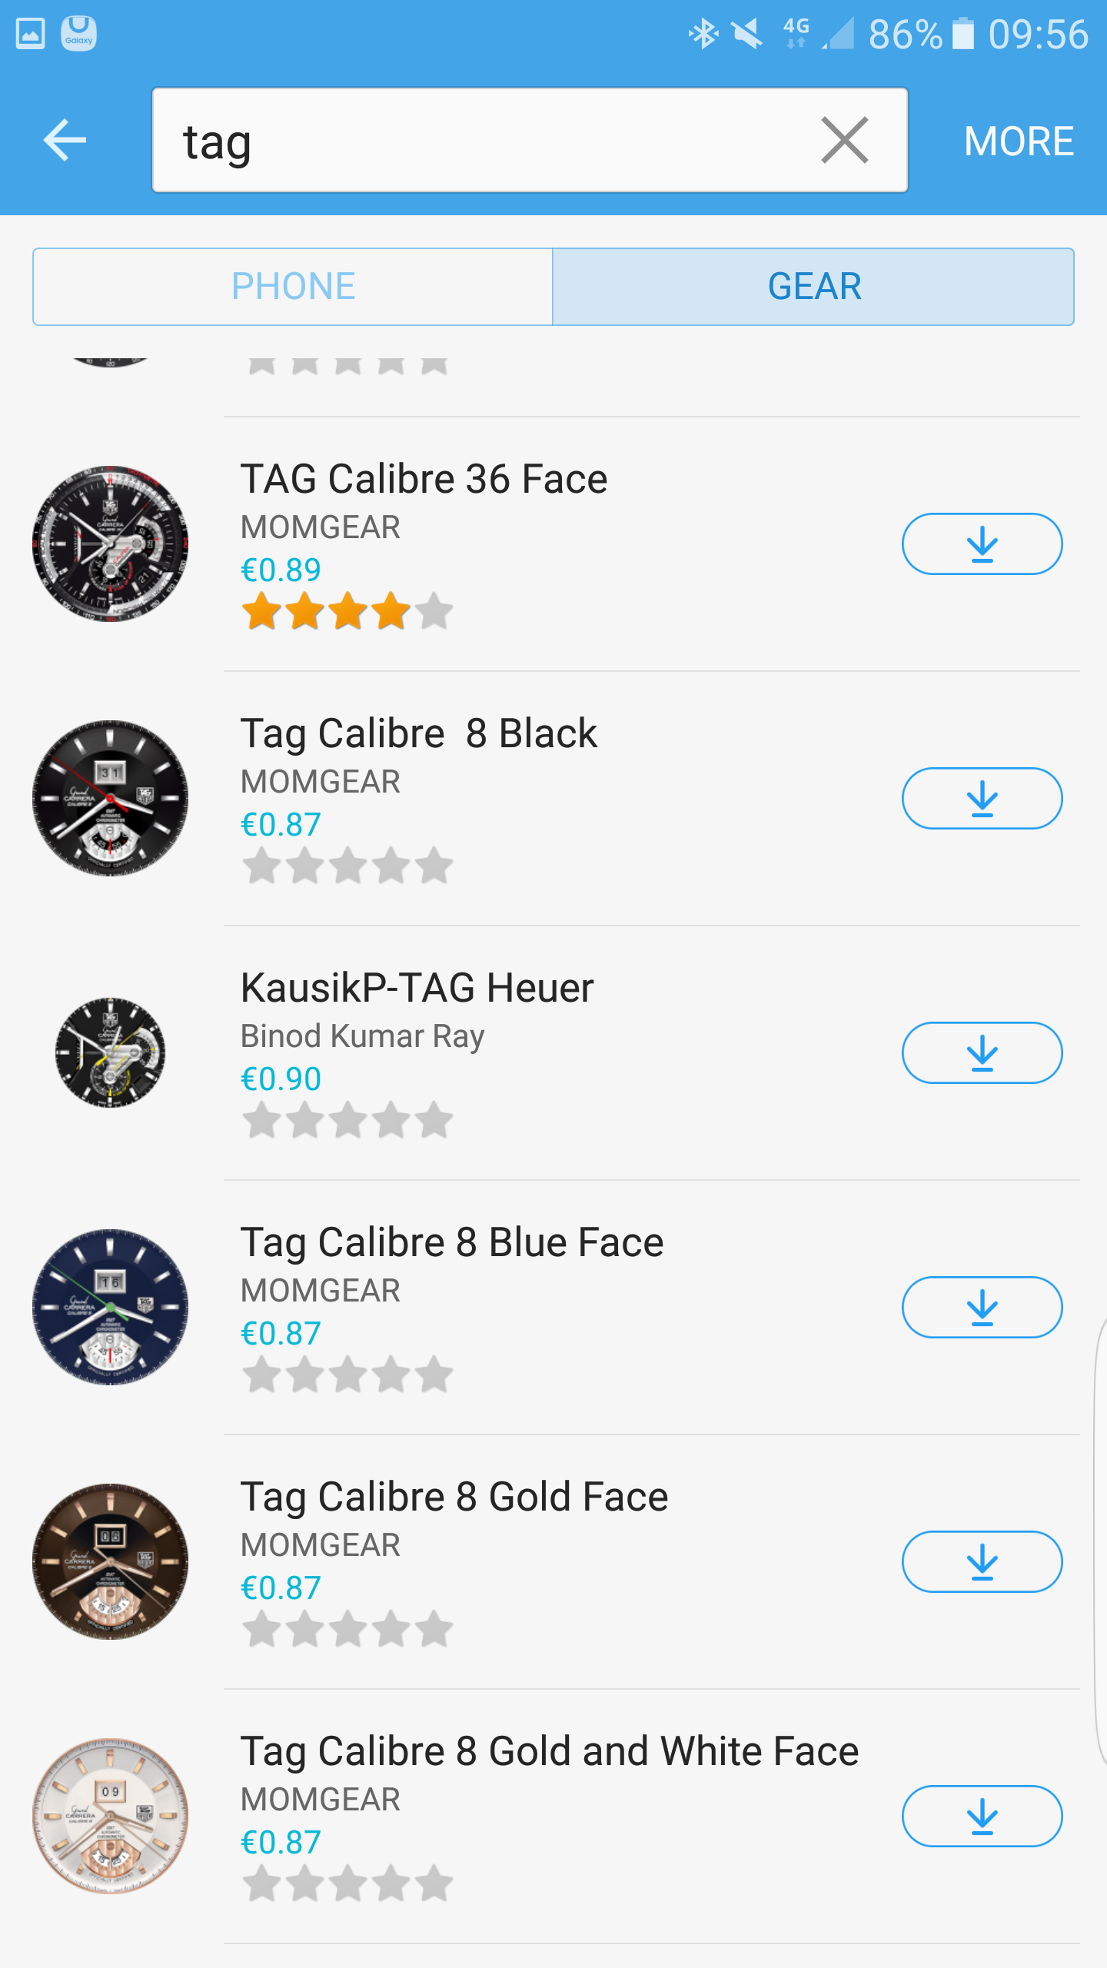Download Tag Calibre 8 Gold and White Face

pos(982,1817)
